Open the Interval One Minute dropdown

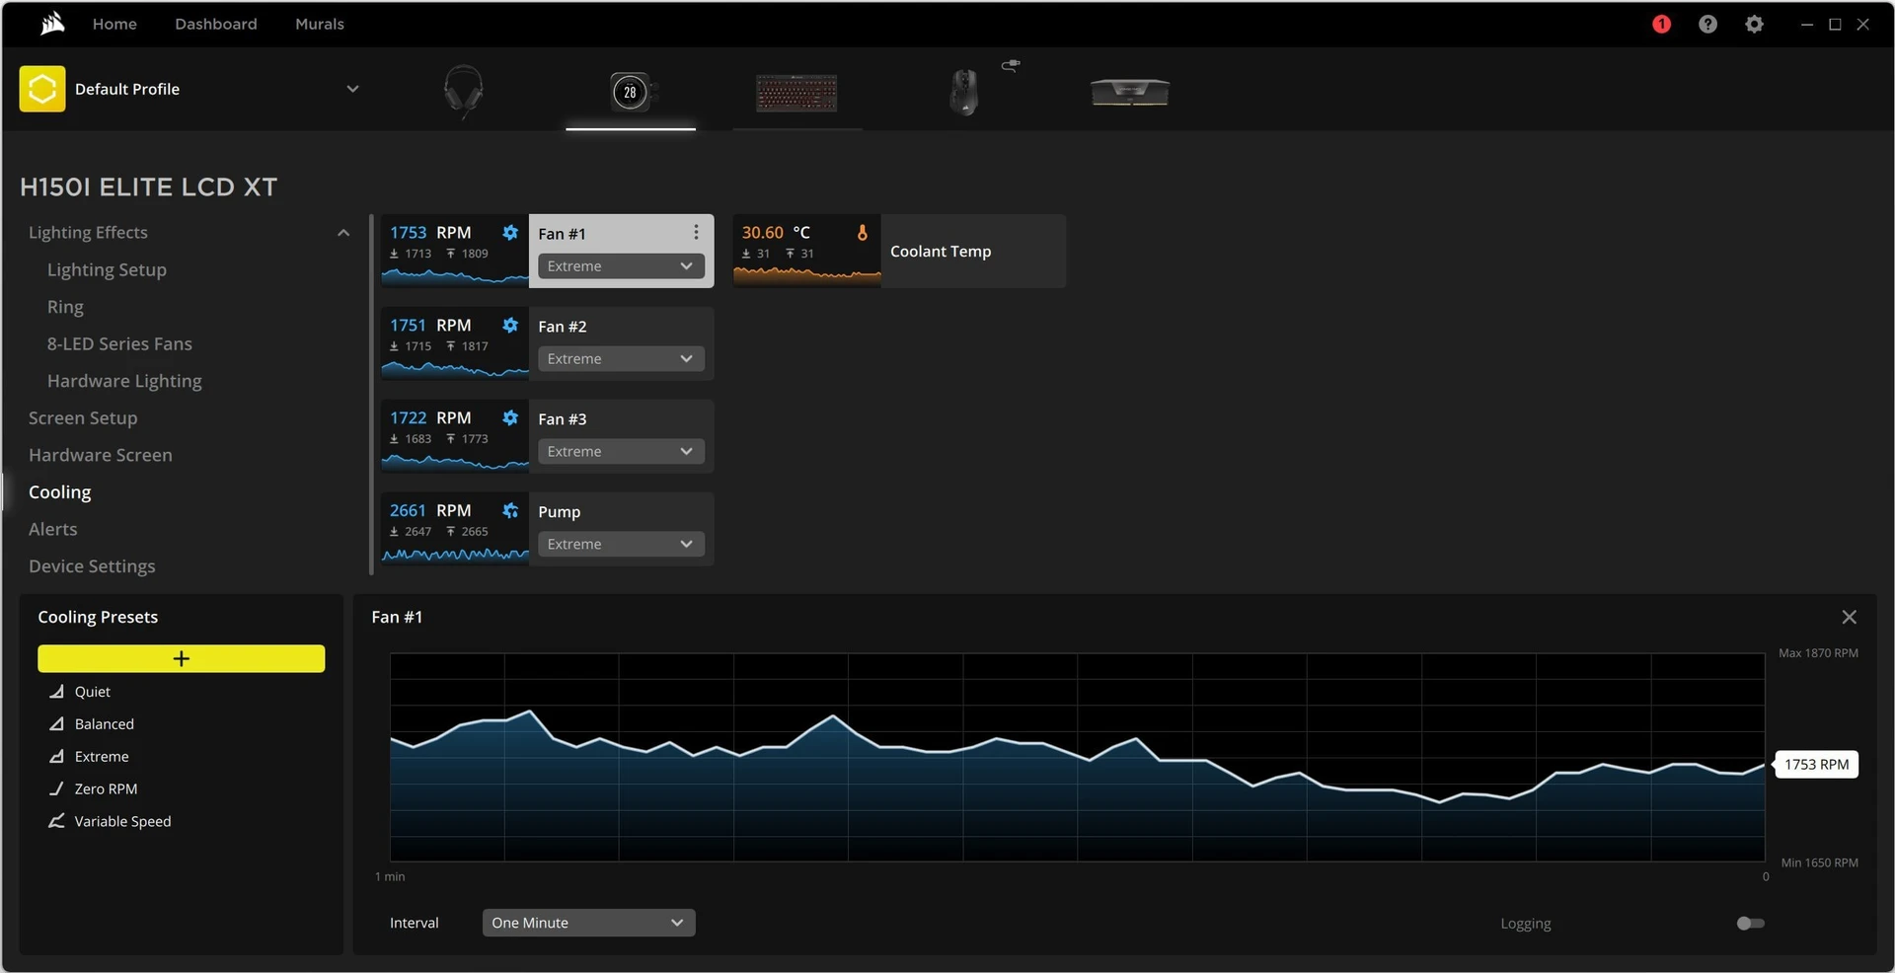point(588,923)
